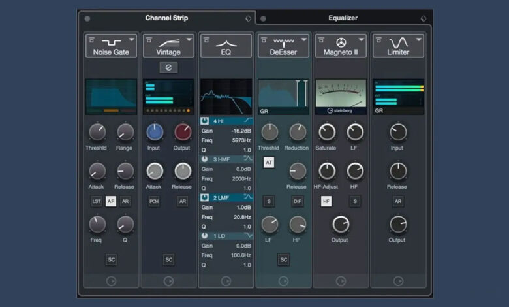Open the DeEsser module dropdown arrow
Viewport: 509px width, 307px height.
click(x=304, y=40)
